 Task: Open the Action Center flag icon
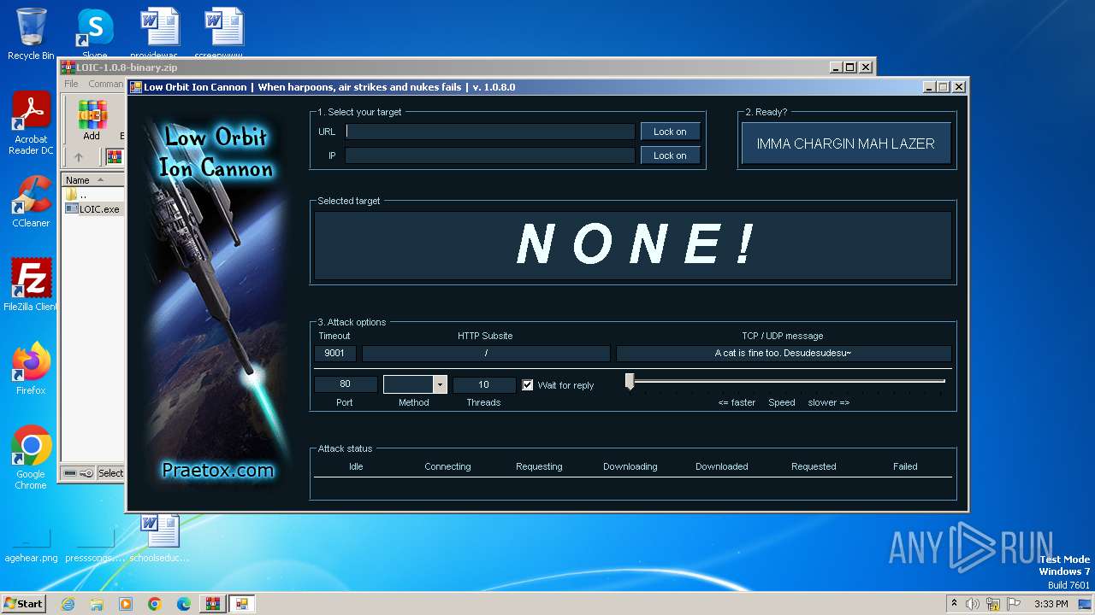[1013, 604]
